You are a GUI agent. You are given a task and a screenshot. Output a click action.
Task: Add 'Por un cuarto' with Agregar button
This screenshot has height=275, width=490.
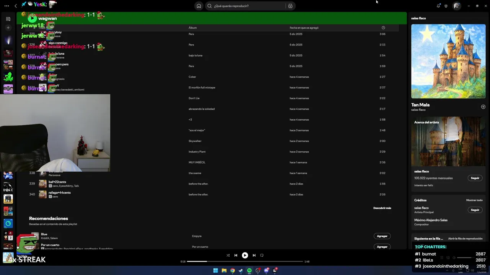(x=382, y=247)
